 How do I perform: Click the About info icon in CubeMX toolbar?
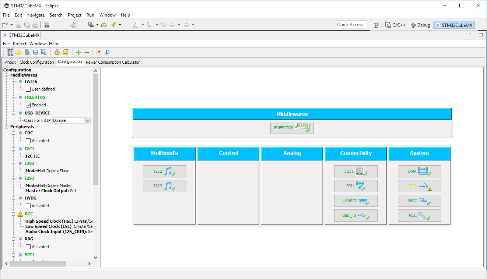(x=107, y=52)
